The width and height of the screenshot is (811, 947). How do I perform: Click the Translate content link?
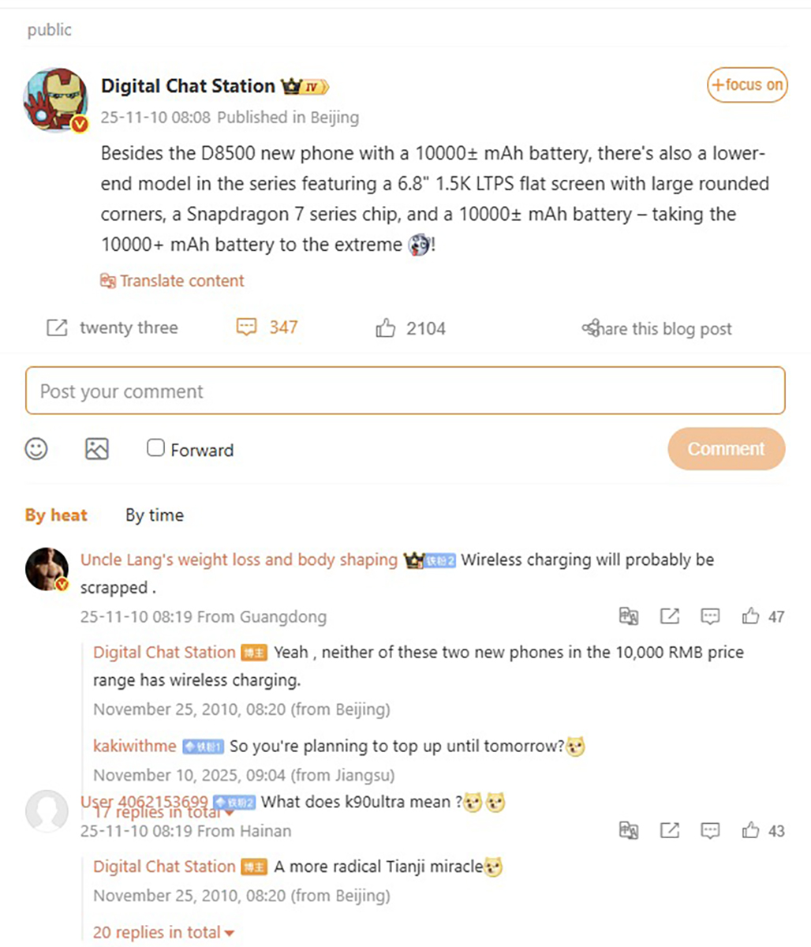click(172, 281)
